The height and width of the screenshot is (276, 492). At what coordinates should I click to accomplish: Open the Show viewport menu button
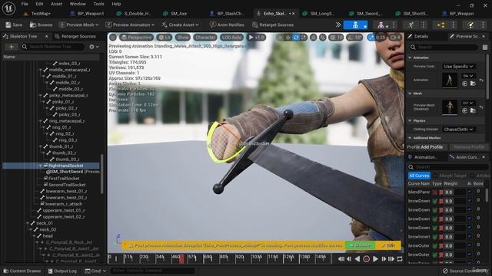point(183,38)
